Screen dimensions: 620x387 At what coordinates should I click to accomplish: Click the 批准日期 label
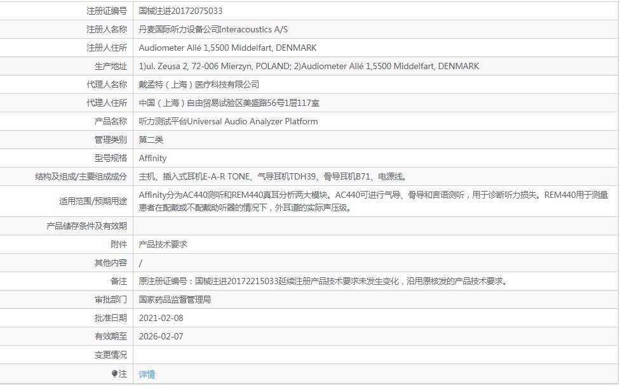111,318
